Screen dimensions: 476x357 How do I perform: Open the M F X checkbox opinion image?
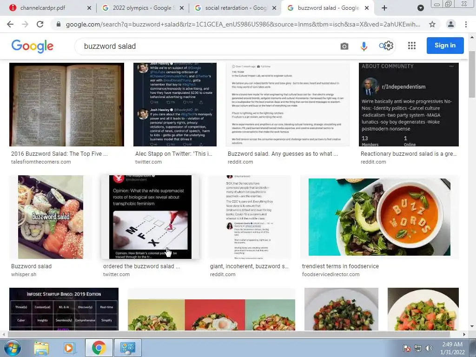point(150,217)
